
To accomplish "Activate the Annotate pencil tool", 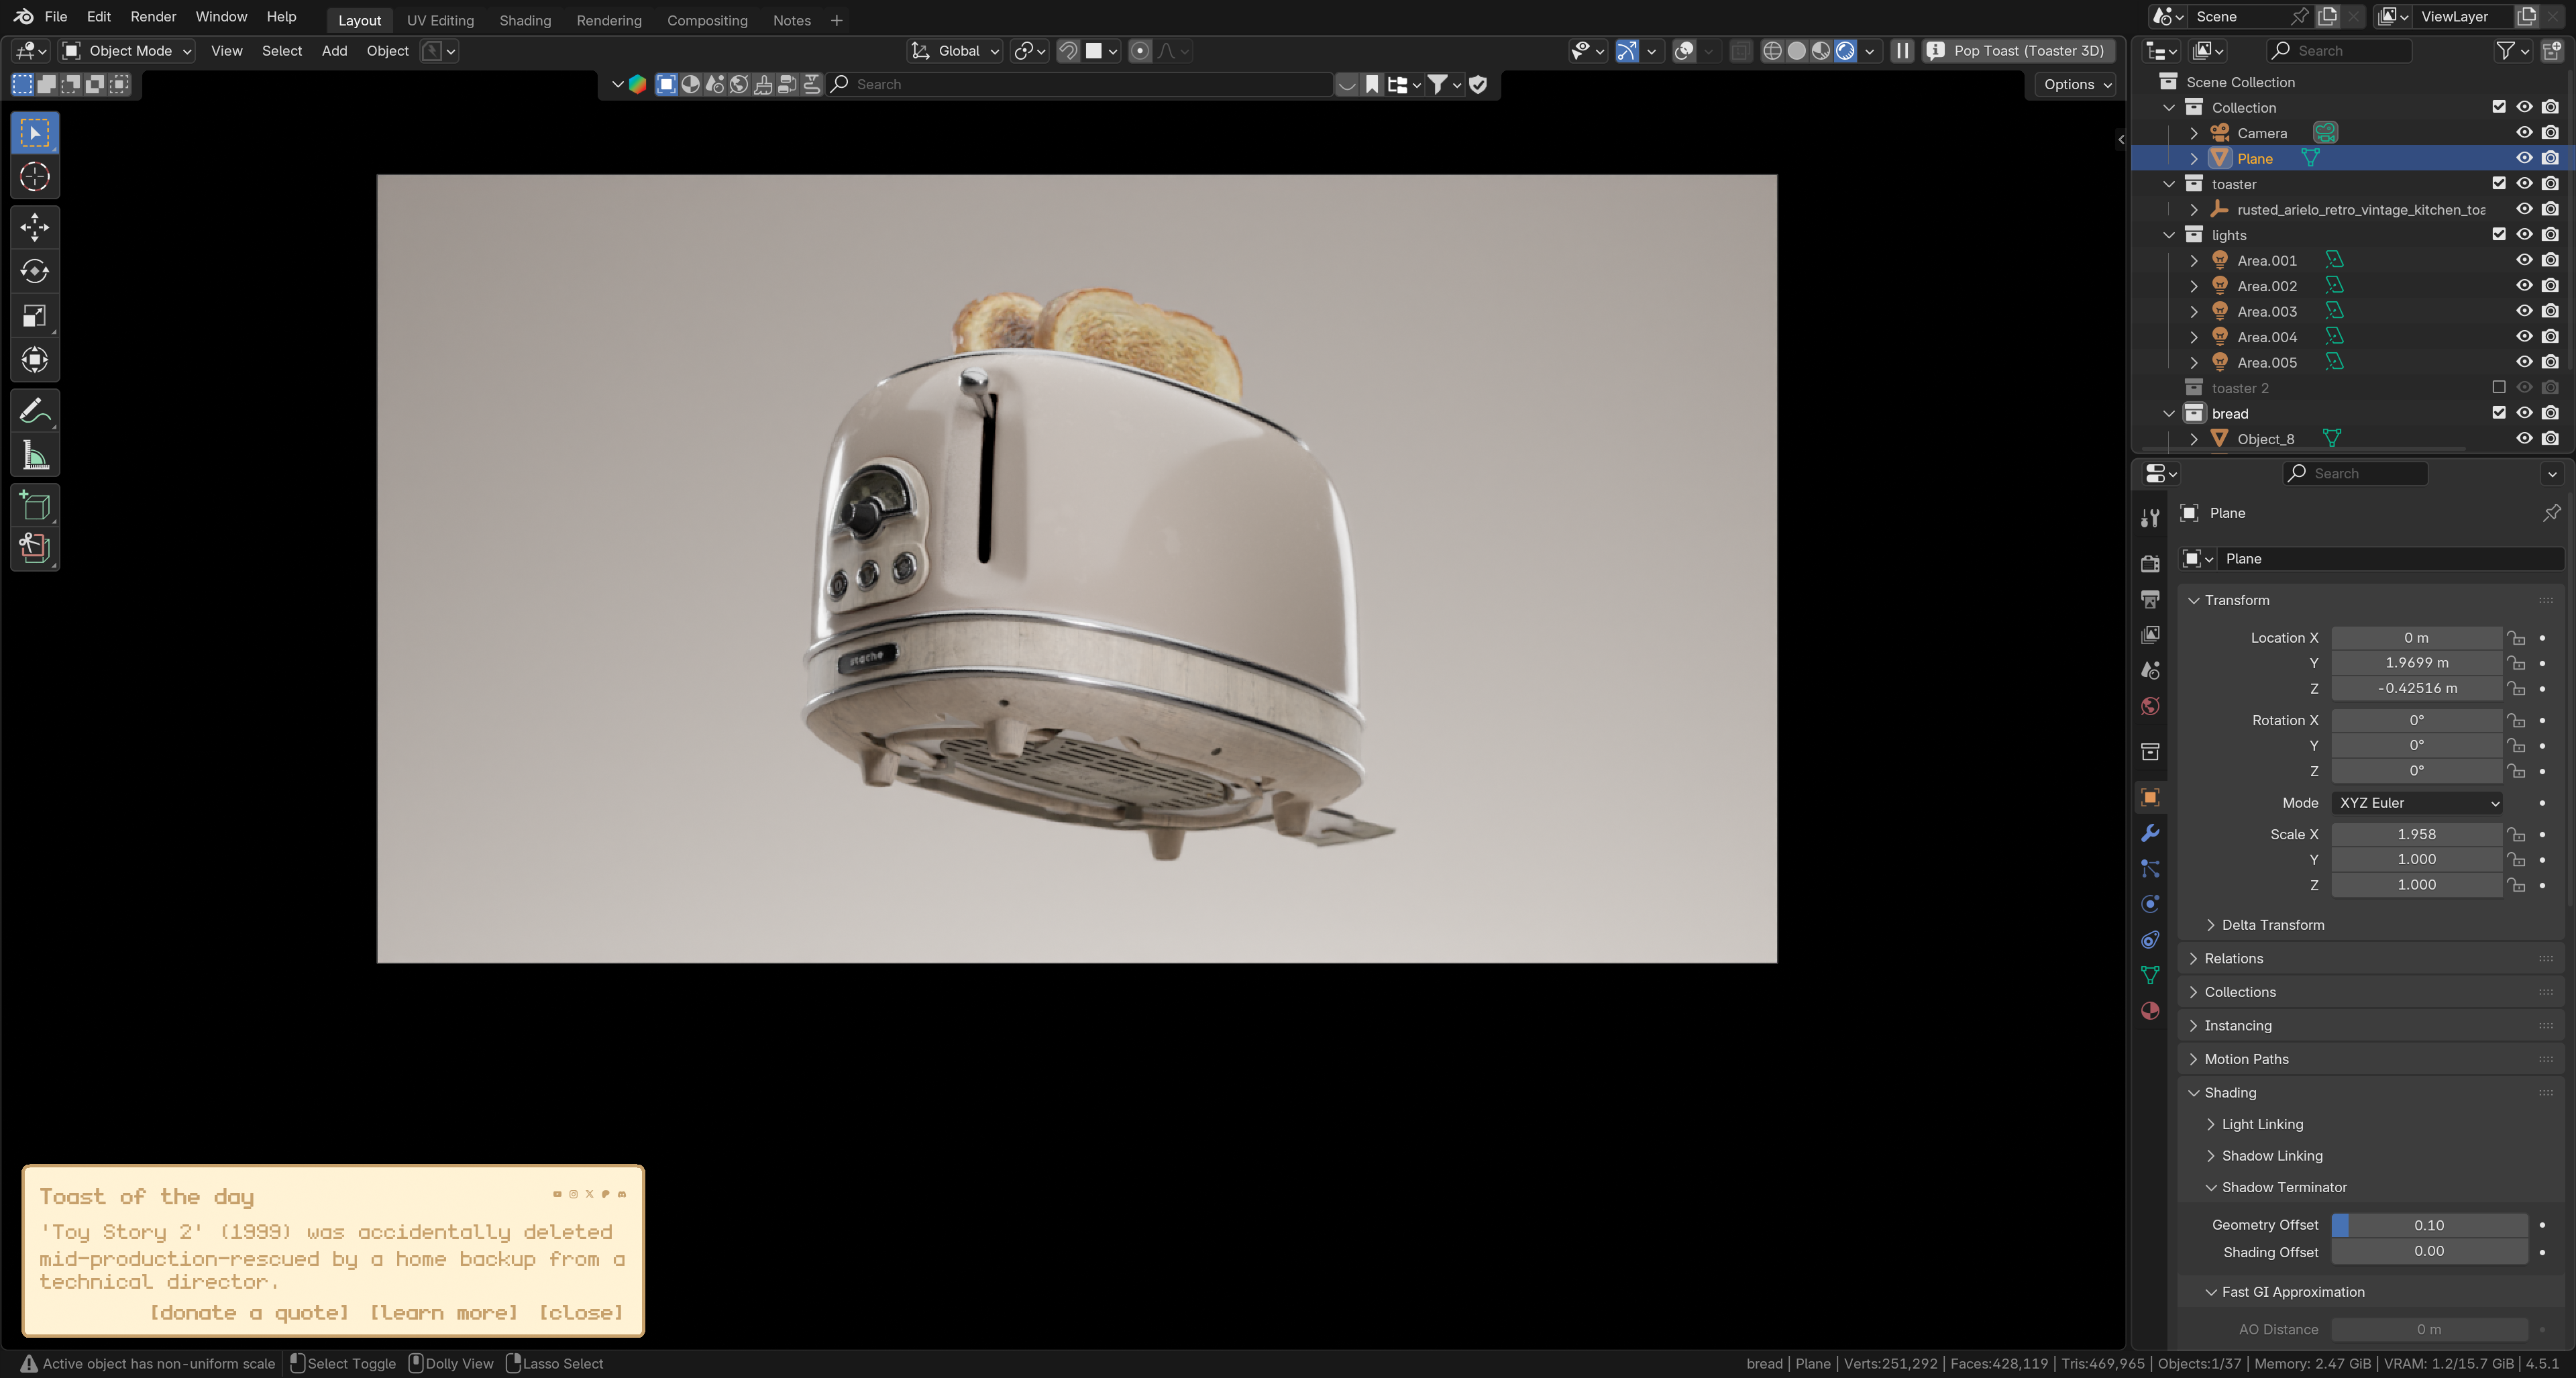I will pos(35,411).
